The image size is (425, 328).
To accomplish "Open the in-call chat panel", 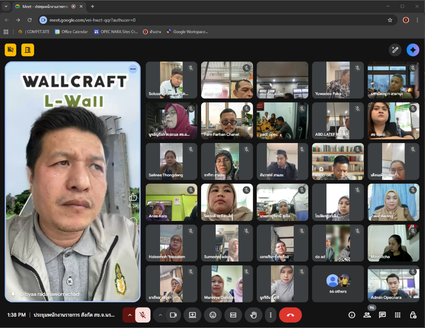I will [x=382, y=315].
